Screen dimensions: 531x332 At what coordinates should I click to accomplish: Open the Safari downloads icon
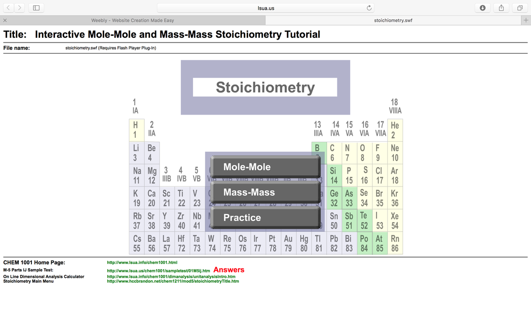(483, 8)
